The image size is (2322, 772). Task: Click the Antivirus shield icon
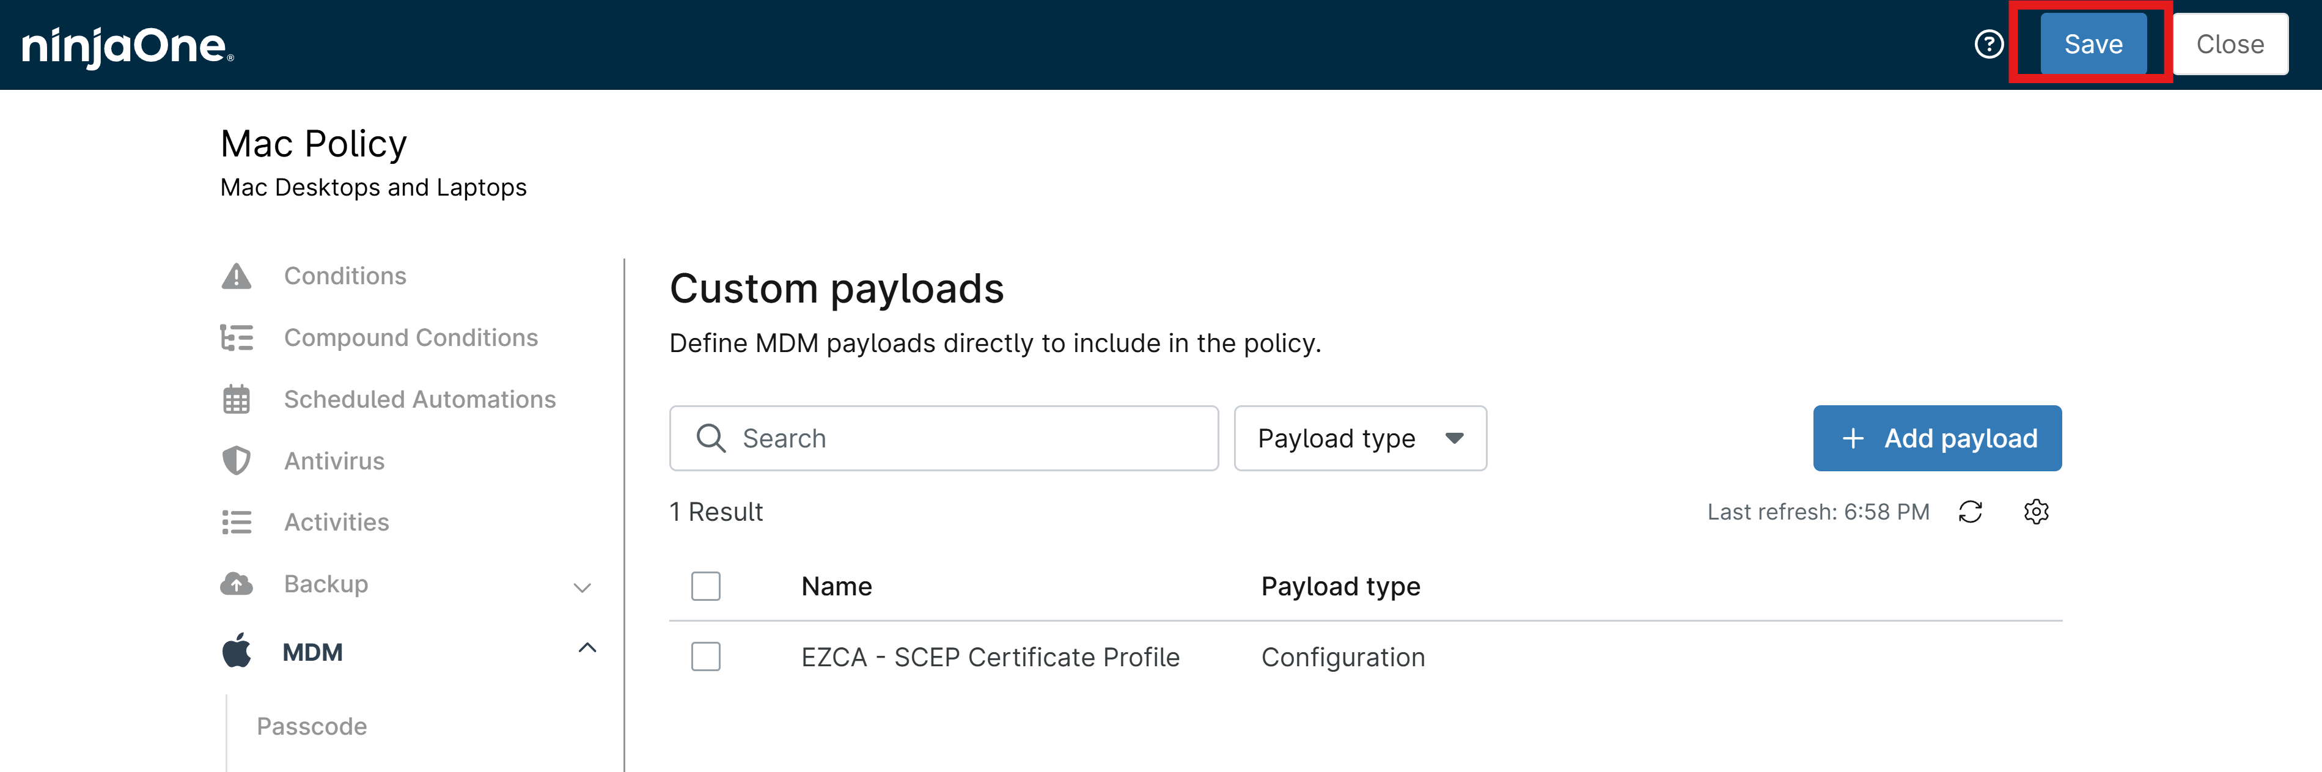point(236,461)
